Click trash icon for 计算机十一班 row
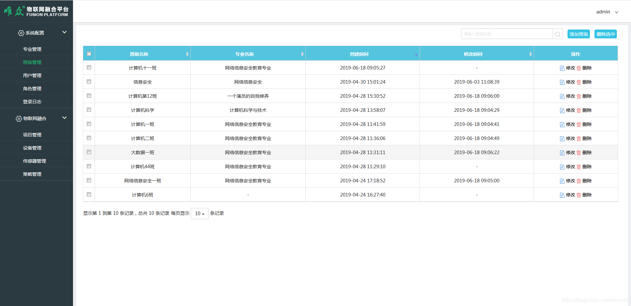 579,68
